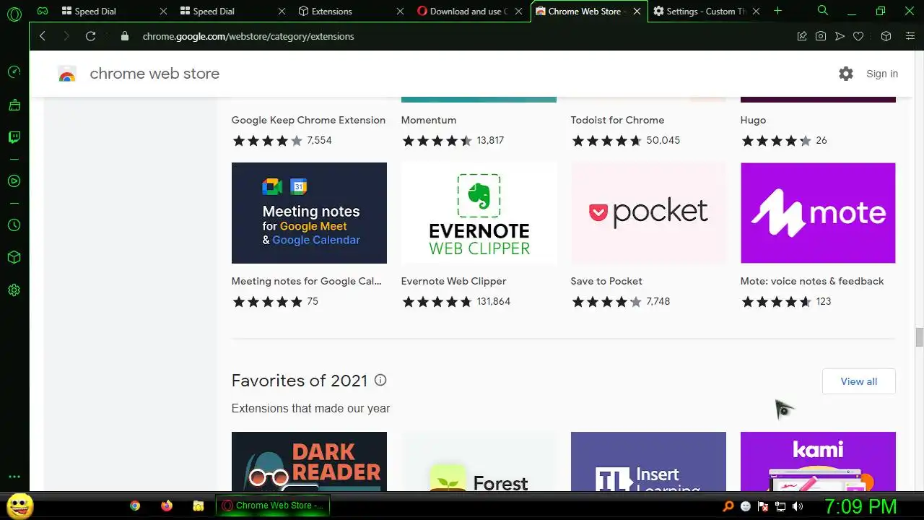Switch to the Extensions tab
The height and width of the screenshot is (520, 924).
click(351, 12)
